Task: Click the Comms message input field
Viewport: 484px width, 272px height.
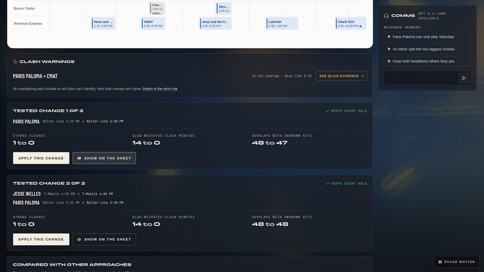Action: pos(421,78)
